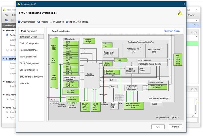Select the General Settings block in diagram
The image size is (203, 136).
[x=88, y=41]
